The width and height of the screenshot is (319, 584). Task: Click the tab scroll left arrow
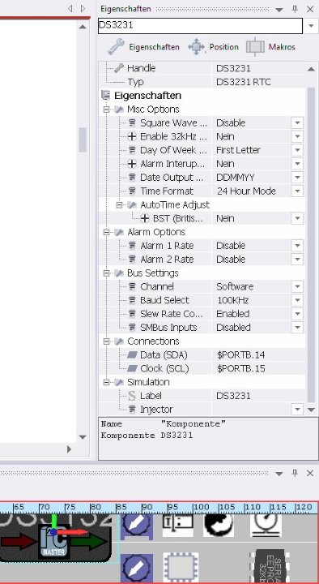point(70,8)
